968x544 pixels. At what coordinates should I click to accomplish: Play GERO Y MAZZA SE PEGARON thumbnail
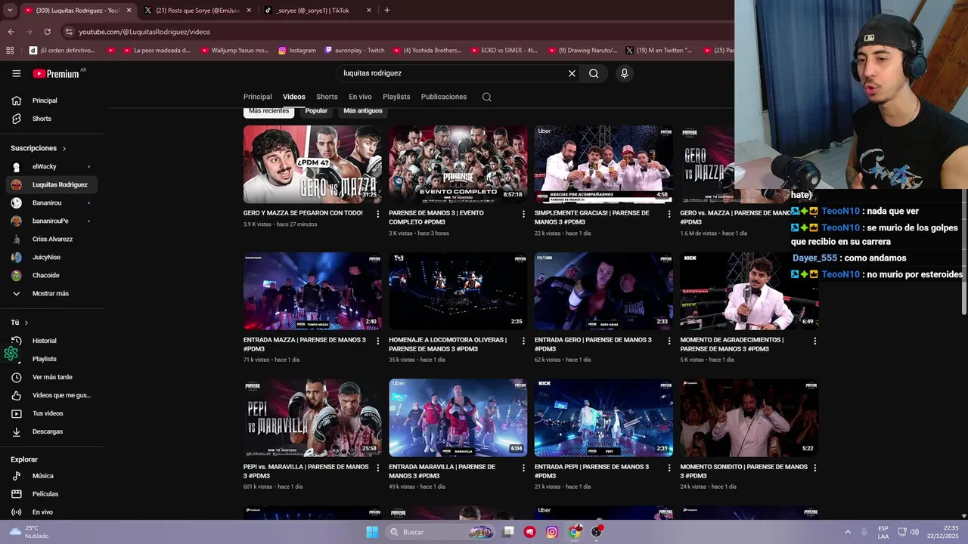312,164
